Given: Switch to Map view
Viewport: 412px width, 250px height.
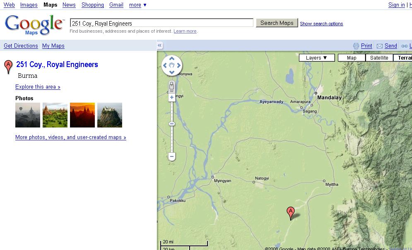Looking at the screenshot, I should click(x=352, y=58).
